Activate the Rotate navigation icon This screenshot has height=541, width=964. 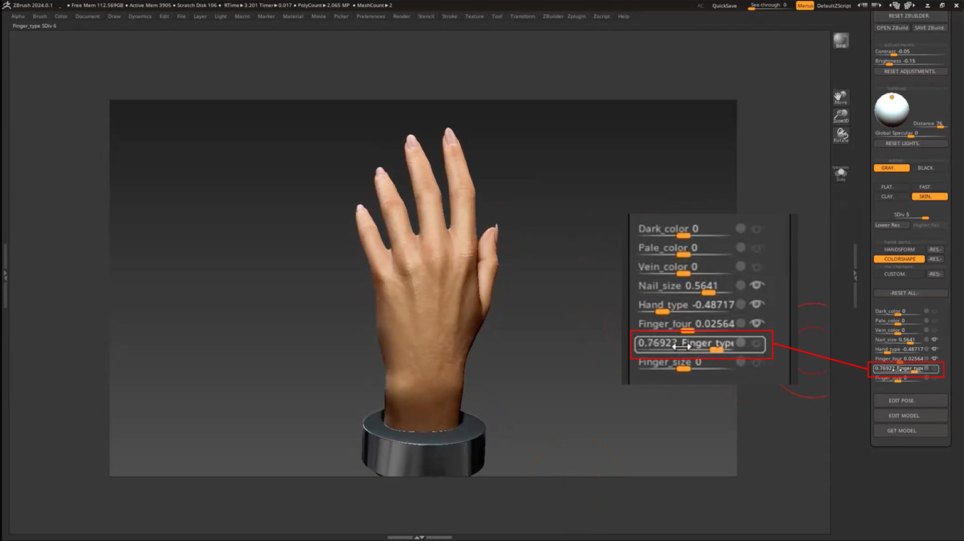click(x=841, y=135)
